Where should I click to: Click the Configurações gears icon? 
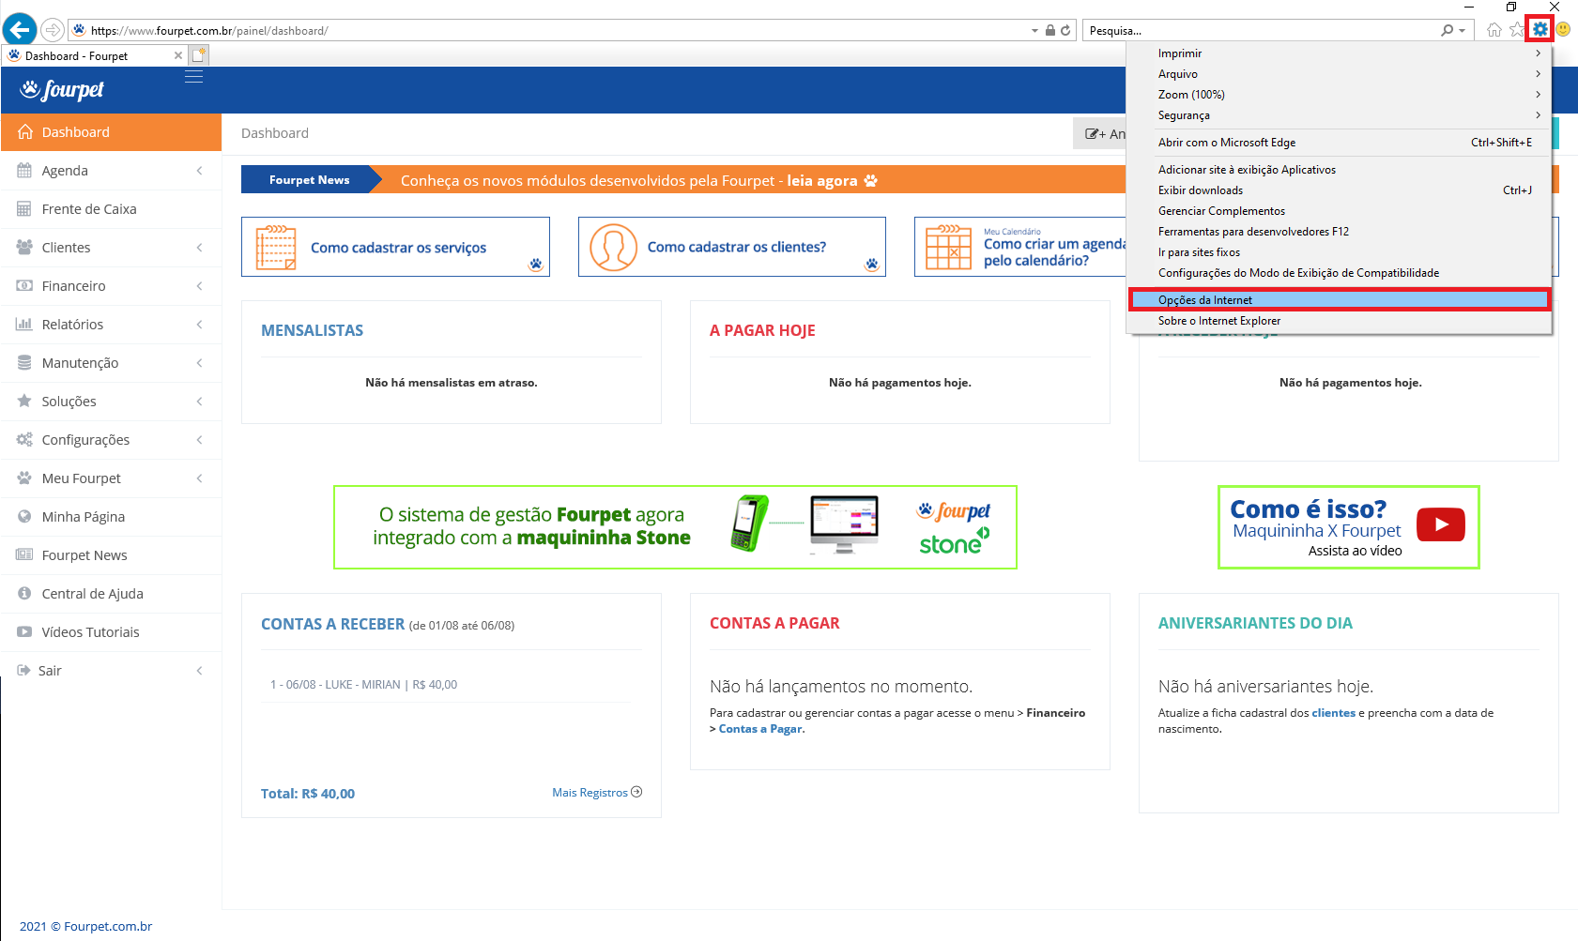(24, 439)
